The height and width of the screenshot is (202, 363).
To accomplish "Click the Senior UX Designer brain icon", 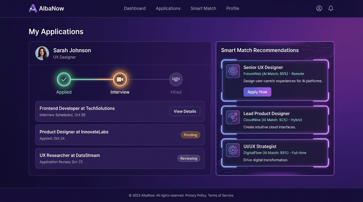I will click(x=233, y=71).
